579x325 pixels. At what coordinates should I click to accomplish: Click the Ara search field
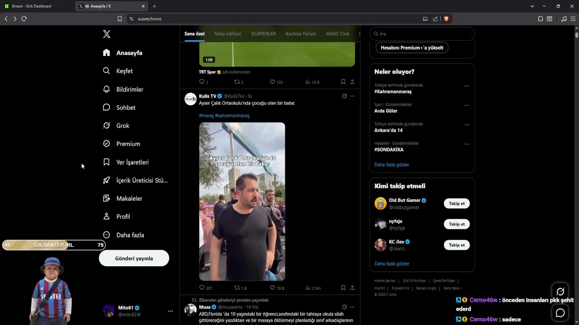[x=422, y=34]
